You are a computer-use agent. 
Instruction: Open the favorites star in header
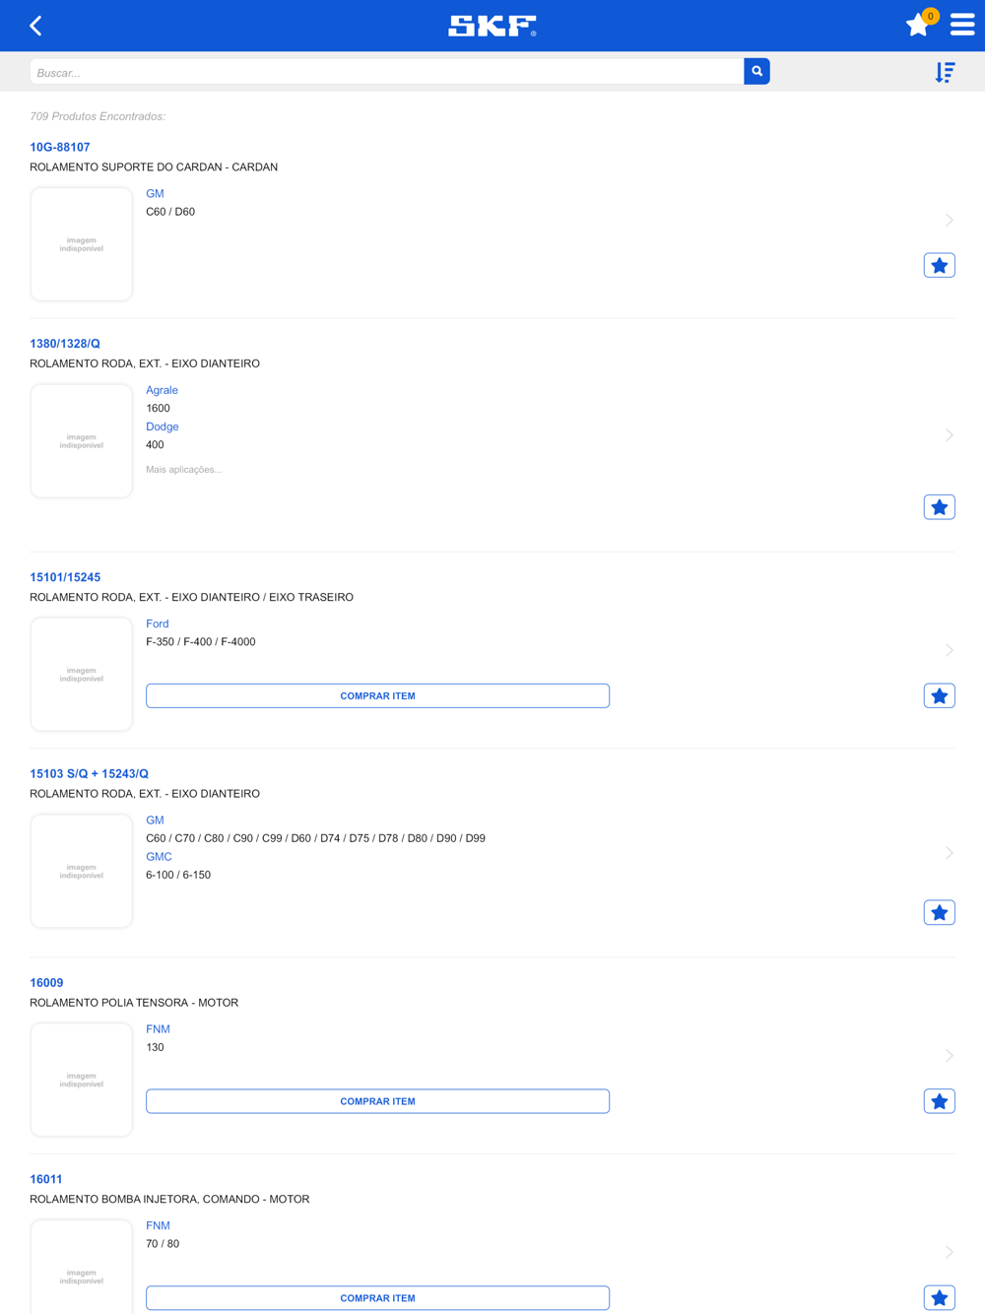(x=917, y=26)
